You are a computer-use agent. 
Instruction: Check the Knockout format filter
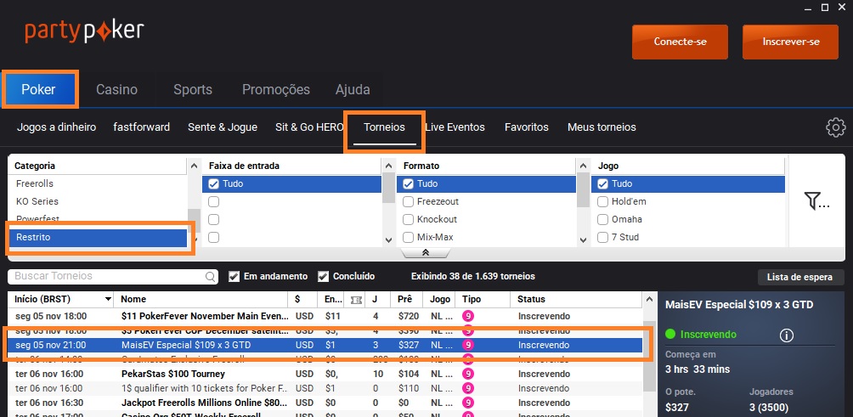(x=408, y=220)
